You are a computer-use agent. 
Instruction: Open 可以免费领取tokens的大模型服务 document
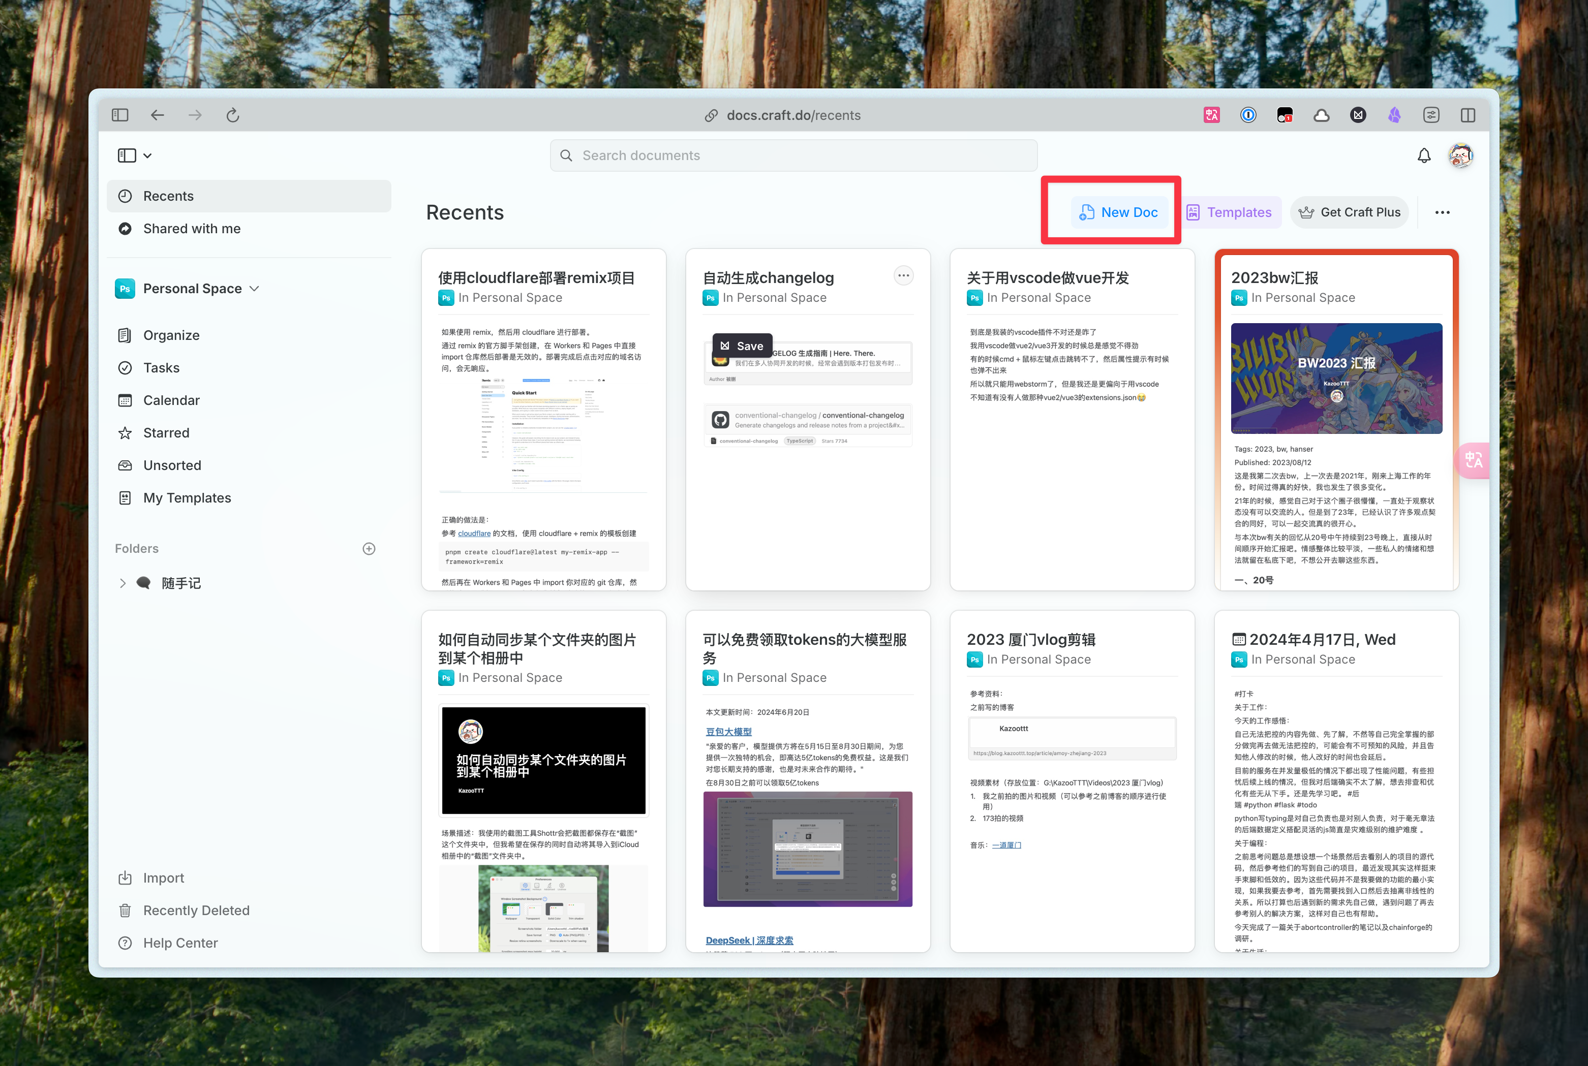[808, 782]
